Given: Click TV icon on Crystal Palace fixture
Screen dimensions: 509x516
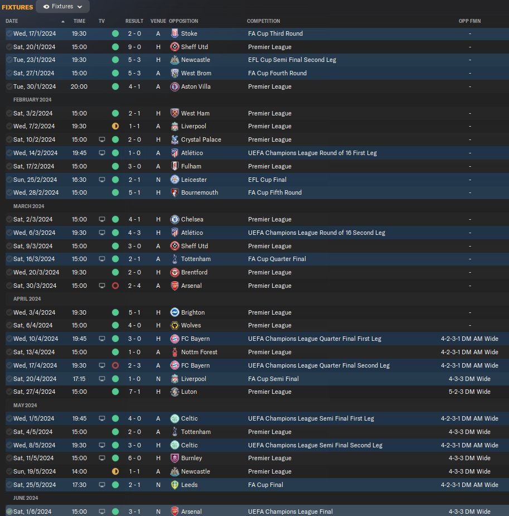Looking at the screenshot, I should click(x=102, y=139).
